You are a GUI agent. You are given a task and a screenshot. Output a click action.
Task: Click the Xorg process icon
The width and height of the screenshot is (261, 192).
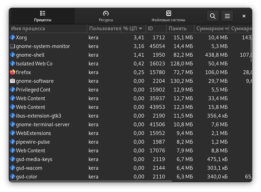[x=13, y=38]
